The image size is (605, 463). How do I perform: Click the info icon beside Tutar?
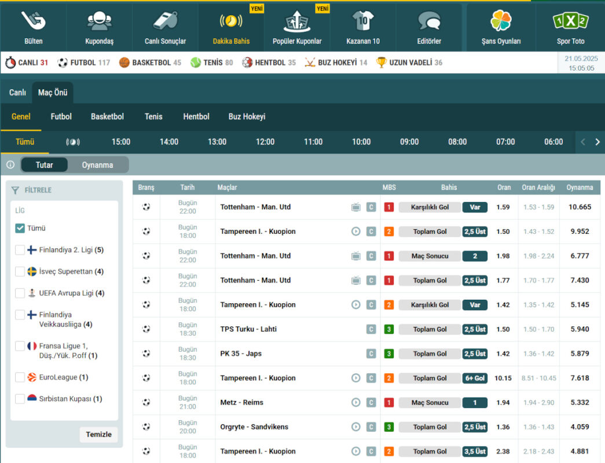pyautogui.click(x=10, y=165)
